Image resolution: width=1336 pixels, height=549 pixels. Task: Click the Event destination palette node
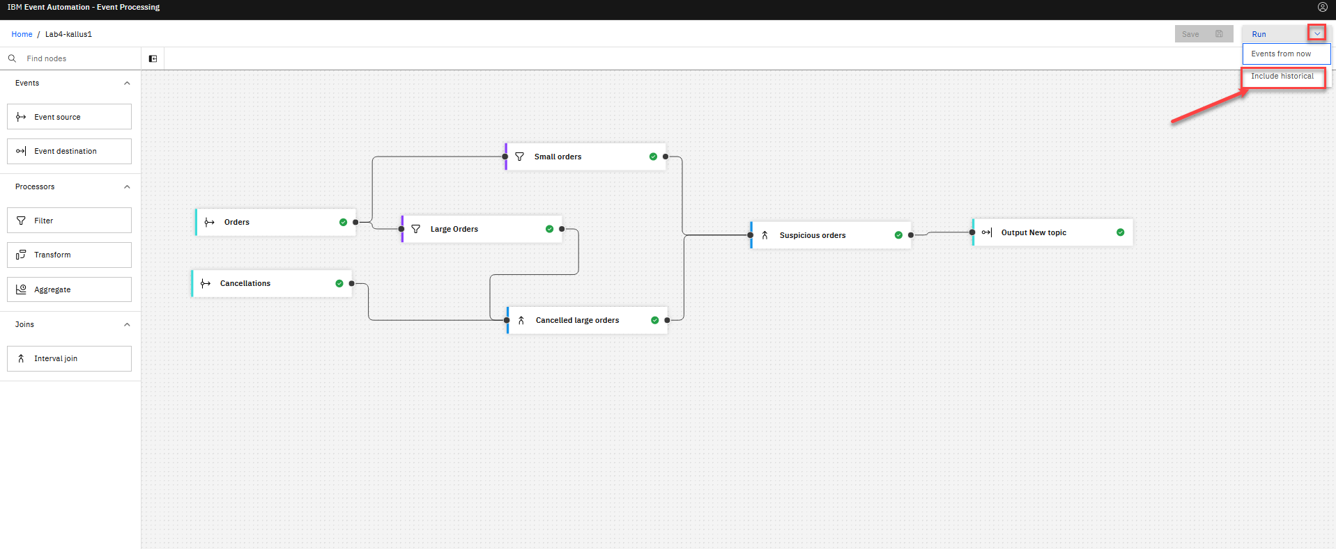point(69,151)
